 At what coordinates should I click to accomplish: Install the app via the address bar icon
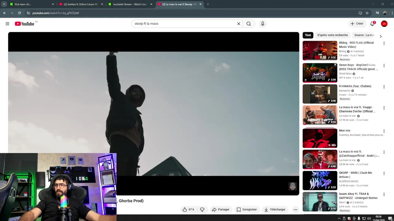coord(360,13)
